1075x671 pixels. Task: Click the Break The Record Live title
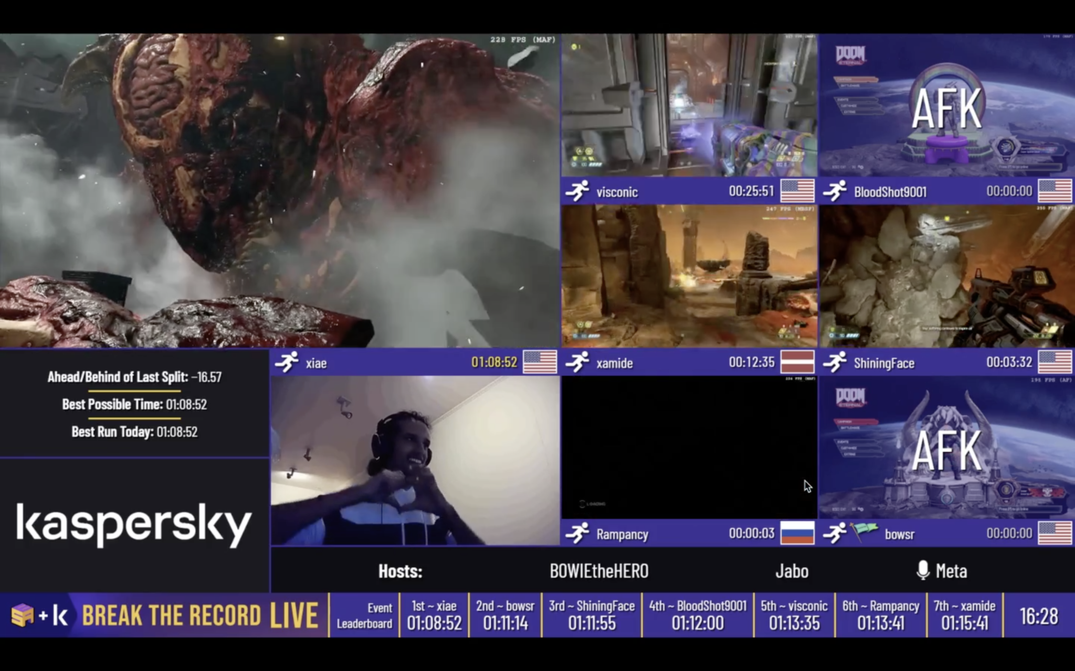[200, 615]
